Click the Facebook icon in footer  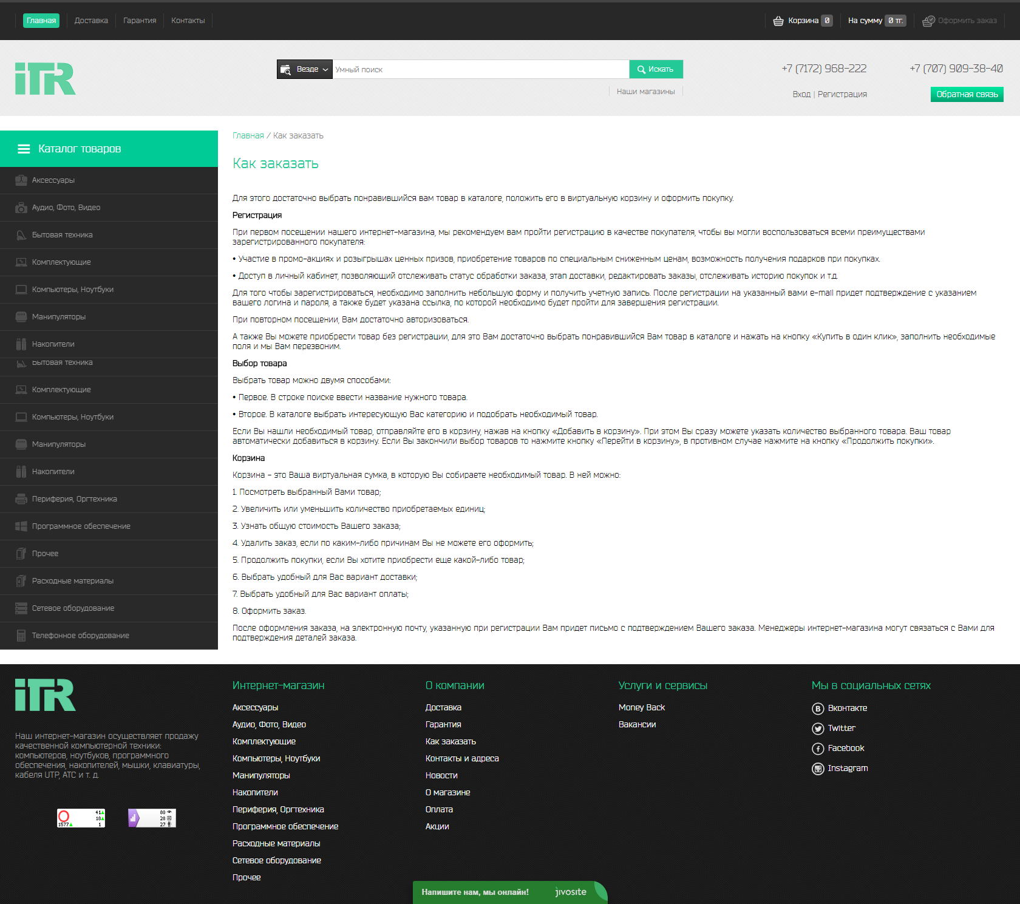pos(818,749)
